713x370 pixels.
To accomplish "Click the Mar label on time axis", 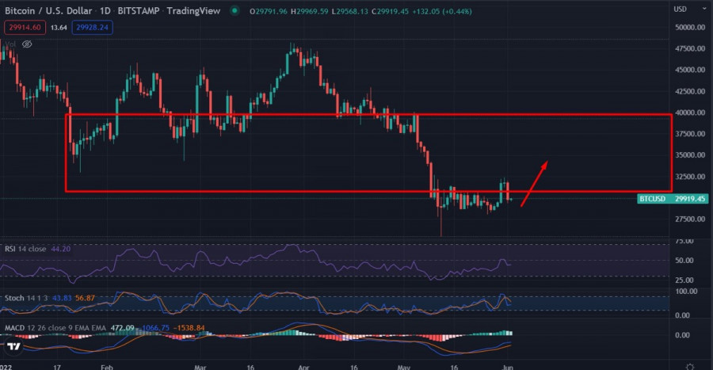I will [200, 367].
